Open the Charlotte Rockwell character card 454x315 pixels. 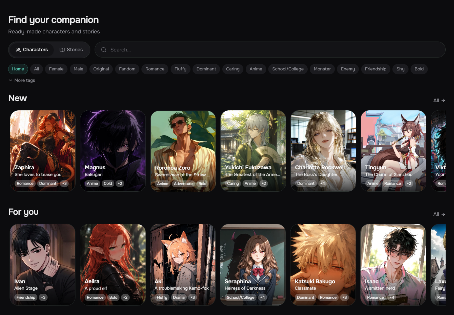coord(323,151)
